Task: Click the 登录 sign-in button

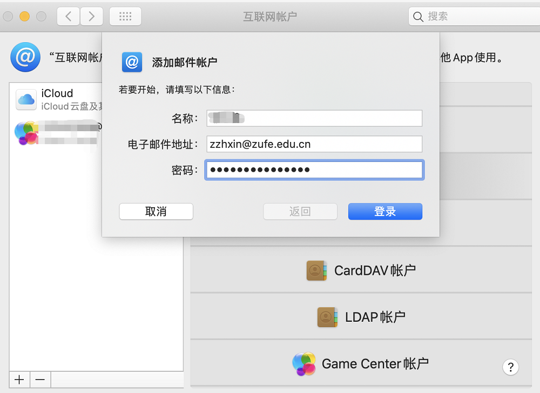Action: coord(385,211)
